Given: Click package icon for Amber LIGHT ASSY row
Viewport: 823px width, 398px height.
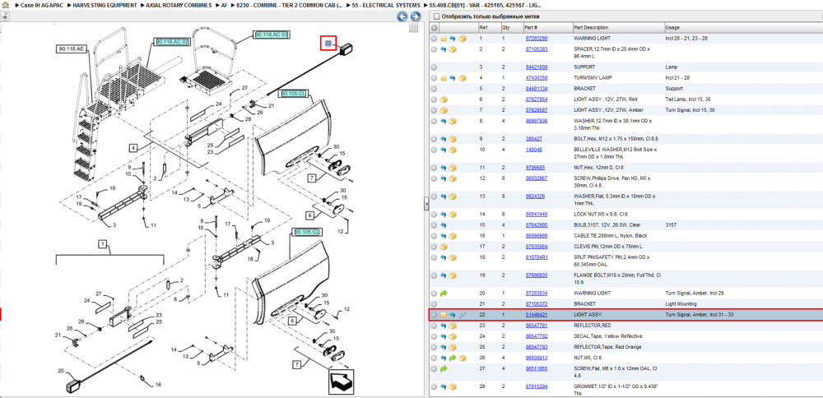Looking at the screenshot, I should (444, 111).
